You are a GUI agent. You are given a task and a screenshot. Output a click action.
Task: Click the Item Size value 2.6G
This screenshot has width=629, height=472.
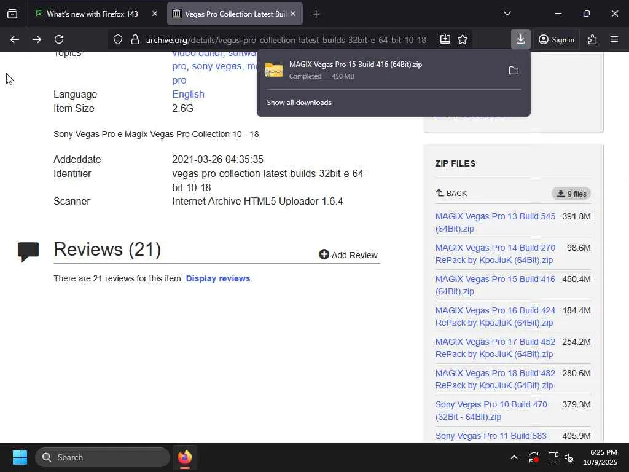pyautogui.click(x=183, y=108)
